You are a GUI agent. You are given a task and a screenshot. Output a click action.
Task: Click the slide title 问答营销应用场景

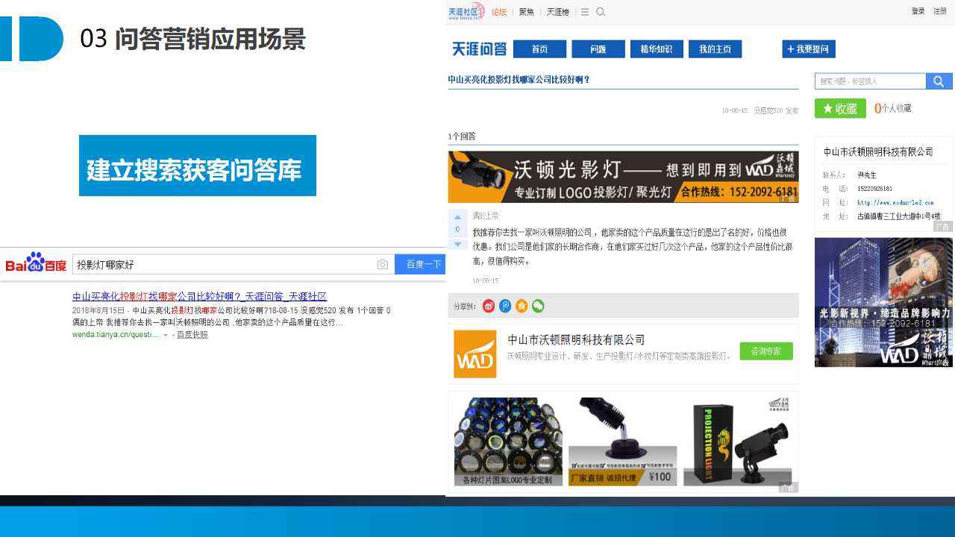click(x=210, y=39)
